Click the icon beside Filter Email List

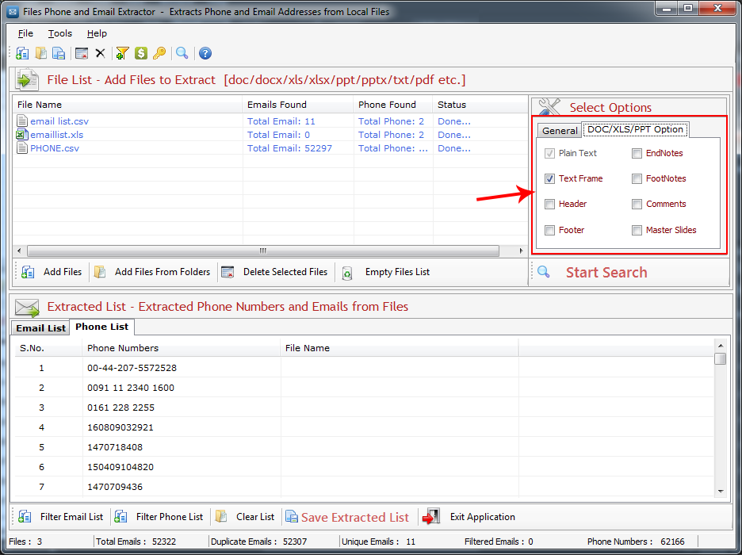tap(25, 517)
